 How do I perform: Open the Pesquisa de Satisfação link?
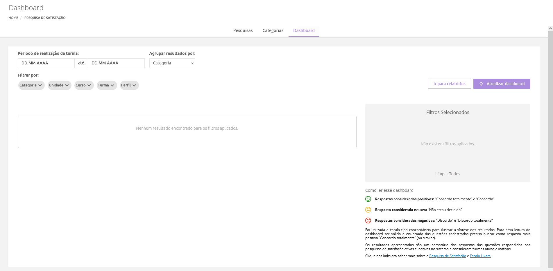pyautogui.click(x=448, y=256)
